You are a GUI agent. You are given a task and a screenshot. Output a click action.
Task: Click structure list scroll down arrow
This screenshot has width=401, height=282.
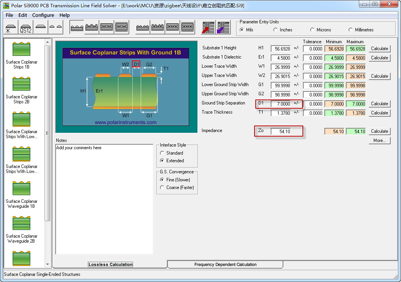pyautogui.click(x=48, y=264)
